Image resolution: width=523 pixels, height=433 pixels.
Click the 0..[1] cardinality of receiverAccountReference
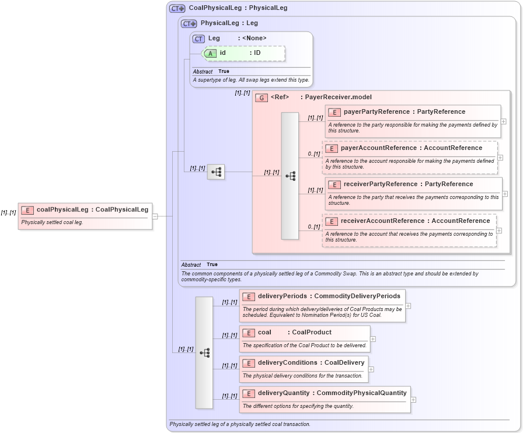314,227
